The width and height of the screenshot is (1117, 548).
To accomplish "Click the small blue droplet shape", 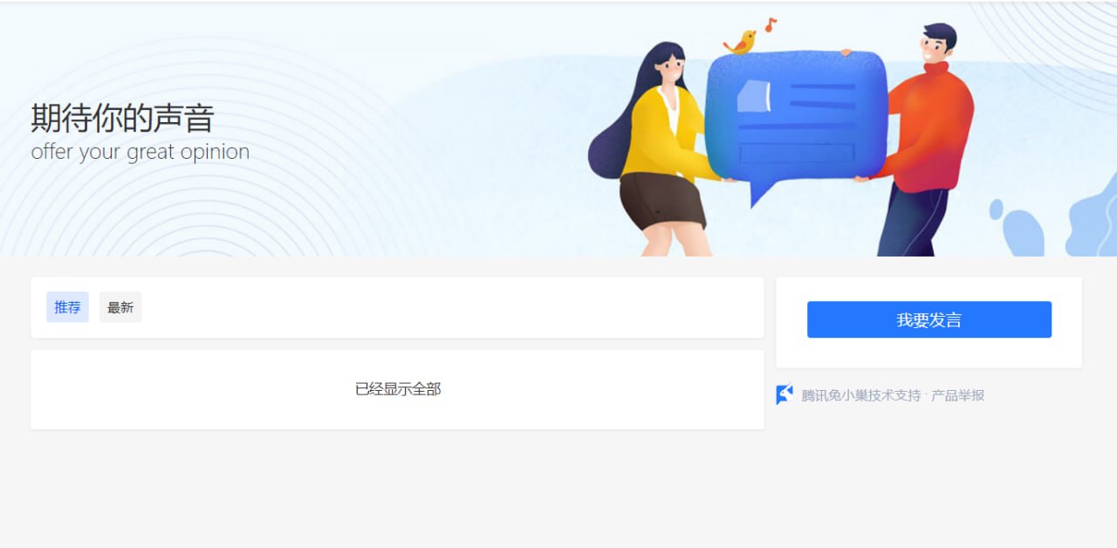I will click(x=996, y=209).
